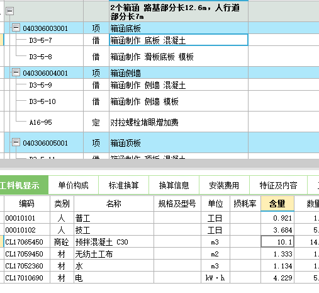Collapse item 040306003001 箱涵底板

[x=16, y=28]
